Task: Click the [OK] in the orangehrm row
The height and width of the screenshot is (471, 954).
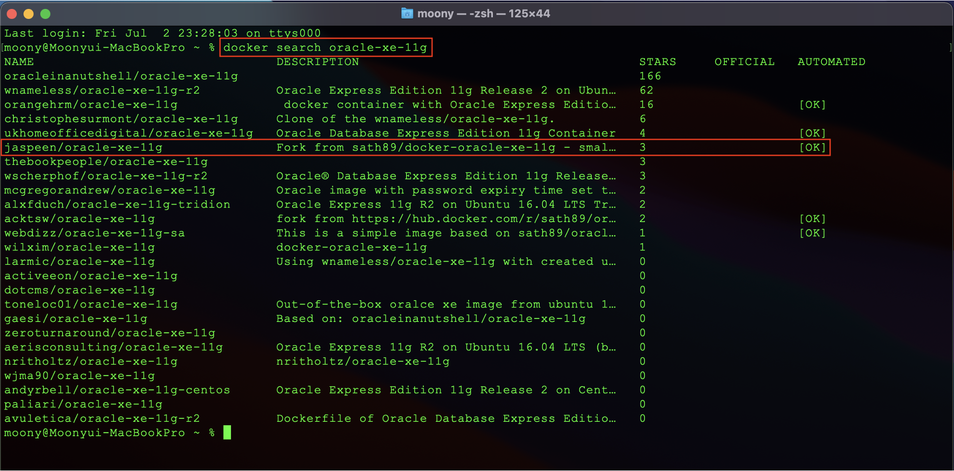Action: (812, 105)
